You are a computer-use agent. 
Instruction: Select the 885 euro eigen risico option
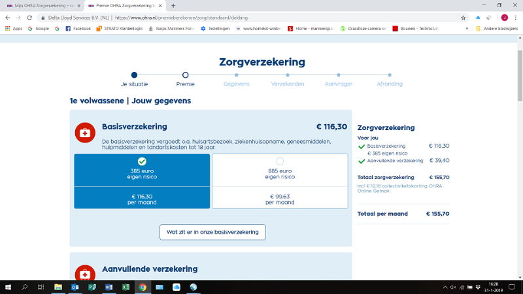tap(280, 170)
